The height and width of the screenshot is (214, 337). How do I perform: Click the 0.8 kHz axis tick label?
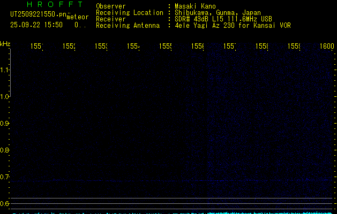(4, 150)
